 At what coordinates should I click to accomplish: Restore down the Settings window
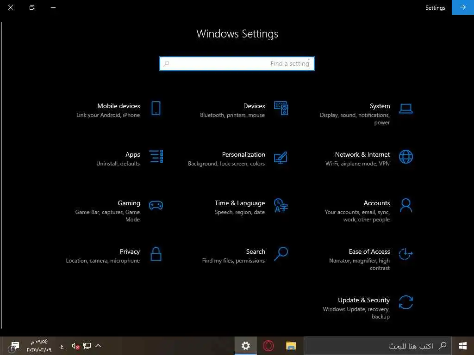(32, 7)
